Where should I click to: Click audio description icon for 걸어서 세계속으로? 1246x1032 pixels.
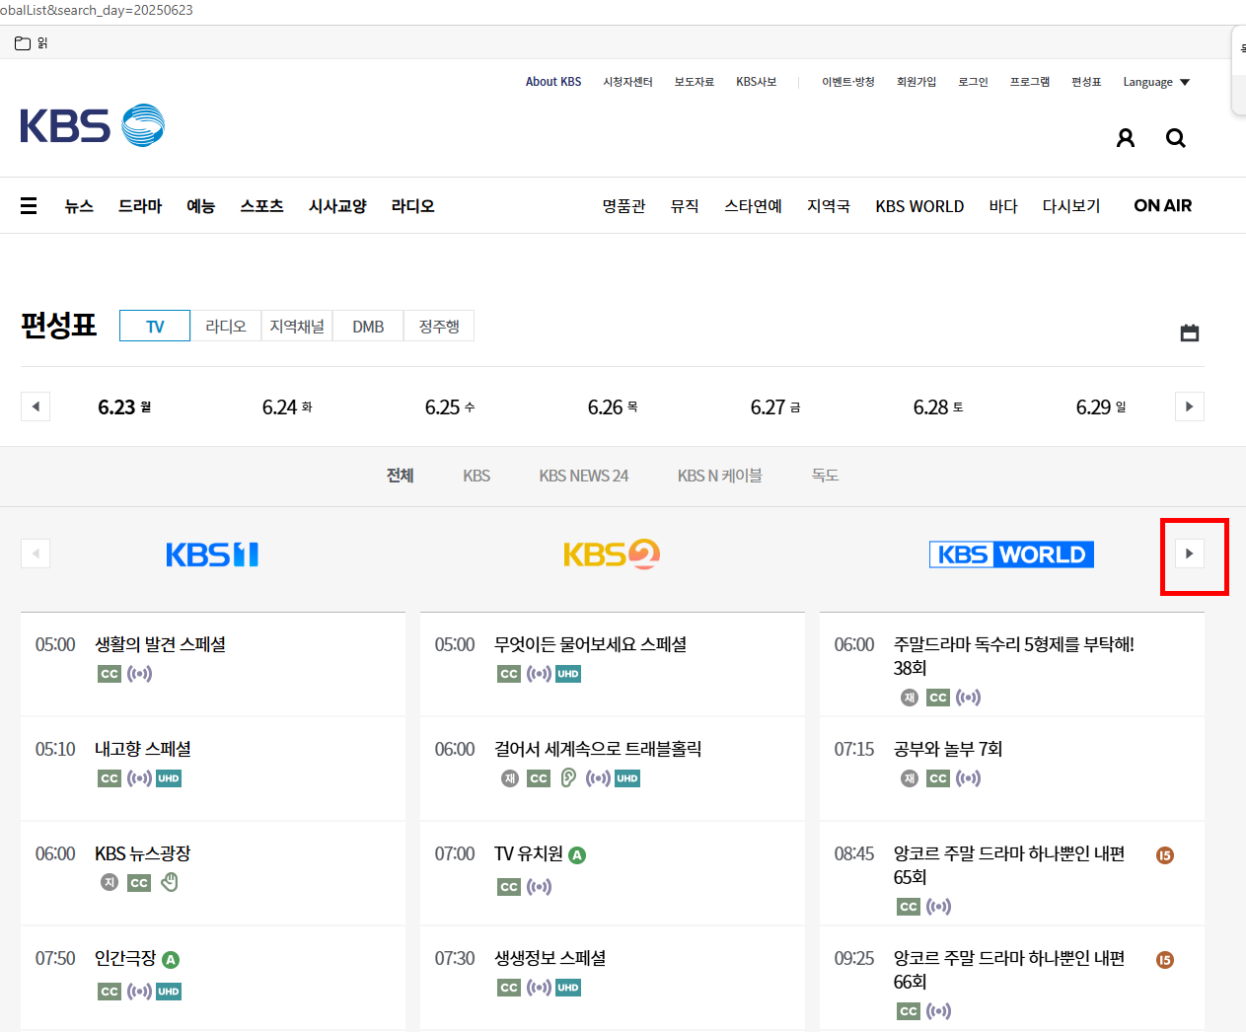pos(568,777)
